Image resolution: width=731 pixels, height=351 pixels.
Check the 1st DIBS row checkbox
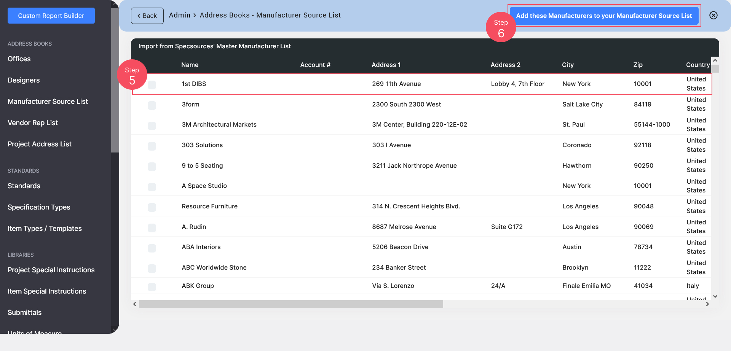pyautogui.click(x=152, y=84)
